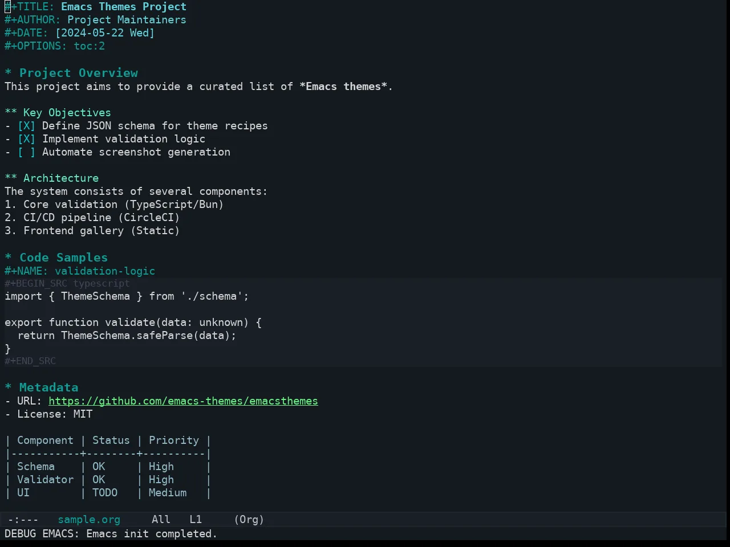
Task: Click the 'Priority' table header cell
Action: (174, 440)
